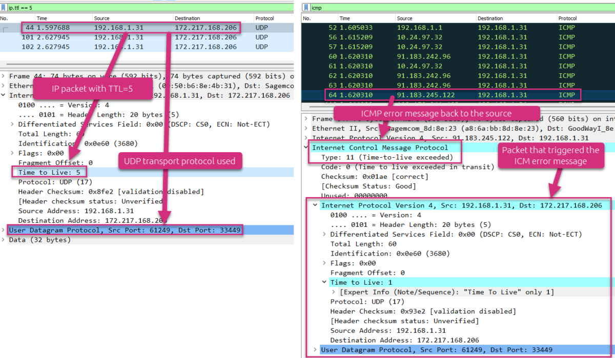Viewport: 615px width, 358px height.
Task: Expand the User Datagram Protocol line in ICMP window
Action: [315, 350]
